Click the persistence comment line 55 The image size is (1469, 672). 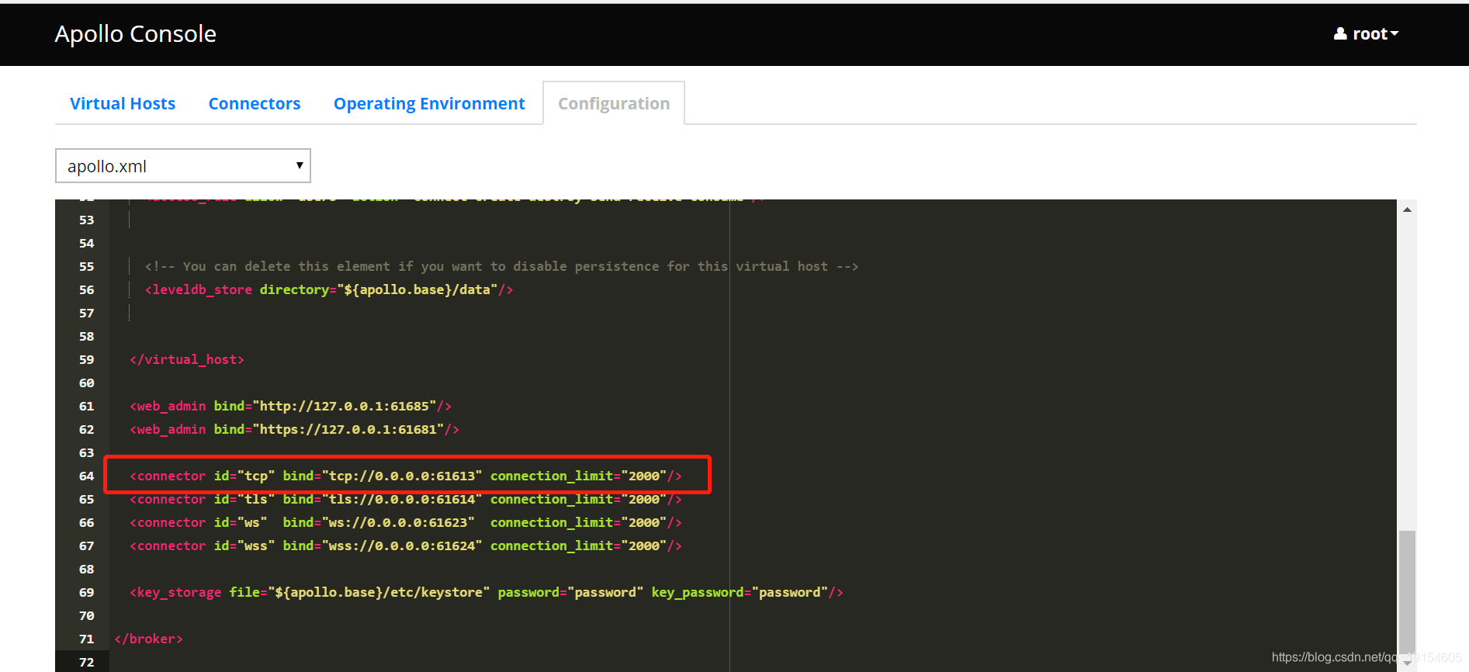point(501,266)
